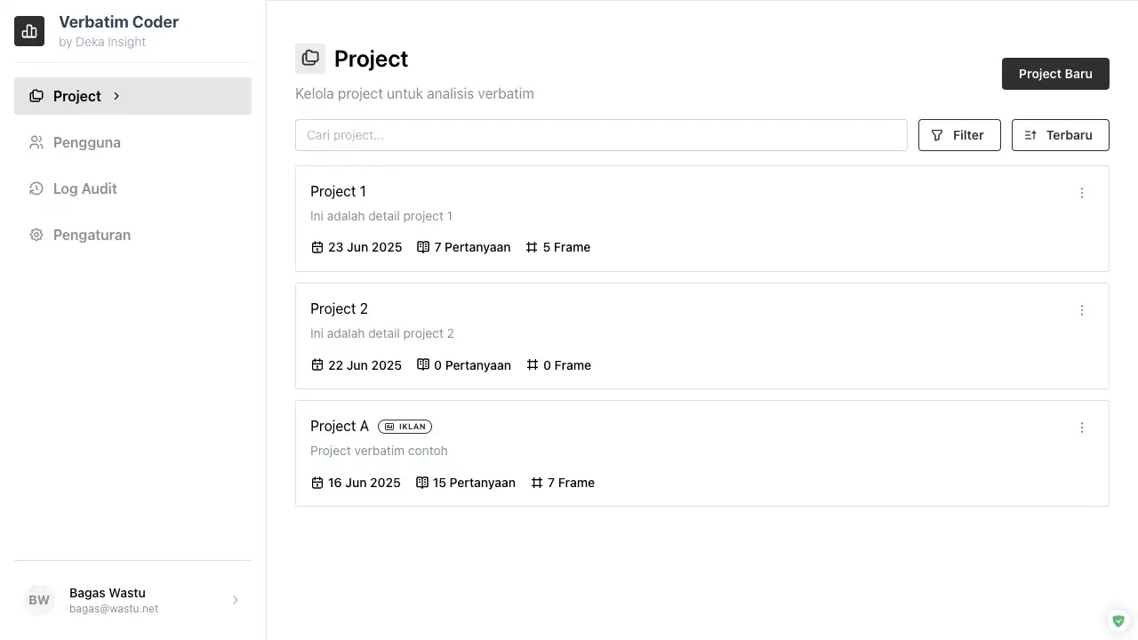Expand the chevron next to Project menu

(x=116, y=96)
